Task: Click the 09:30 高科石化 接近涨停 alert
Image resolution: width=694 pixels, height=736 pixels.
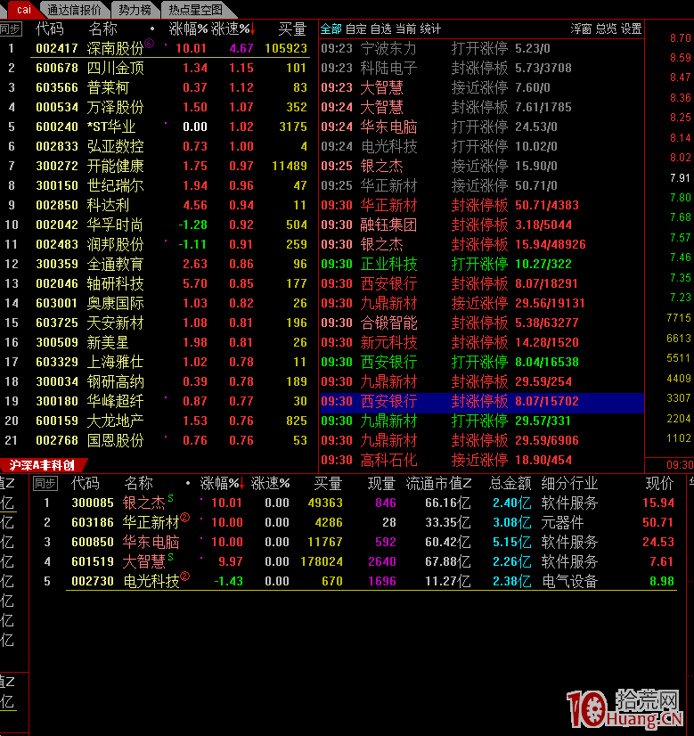Action: click(482, 460)
